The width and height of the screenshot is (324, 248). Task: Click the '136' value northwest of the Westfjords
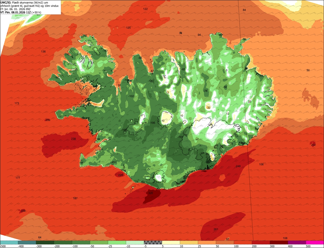tap(44, 51)
